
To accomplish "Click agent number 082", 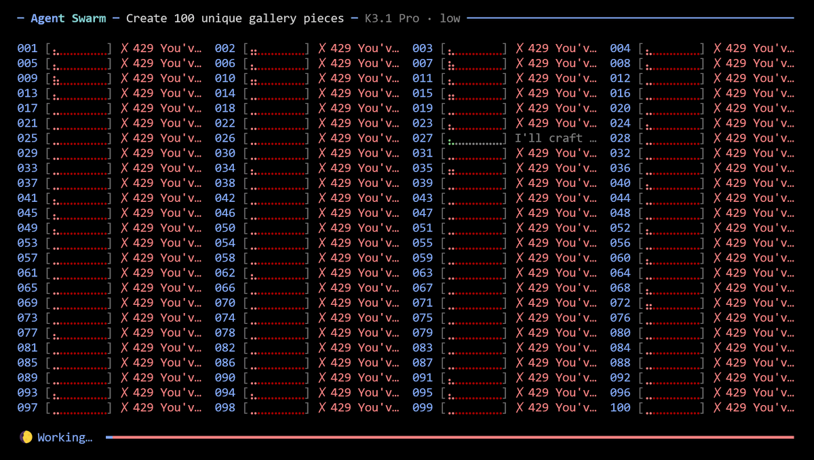I will 225,348.
